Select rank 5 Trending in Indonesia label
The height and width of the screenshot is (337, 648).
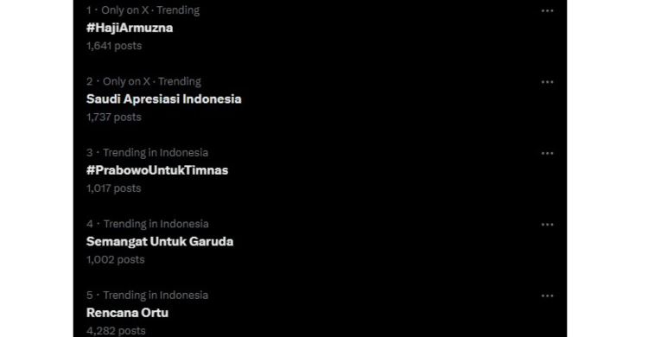pyautogui.click(x=156, y=296)
